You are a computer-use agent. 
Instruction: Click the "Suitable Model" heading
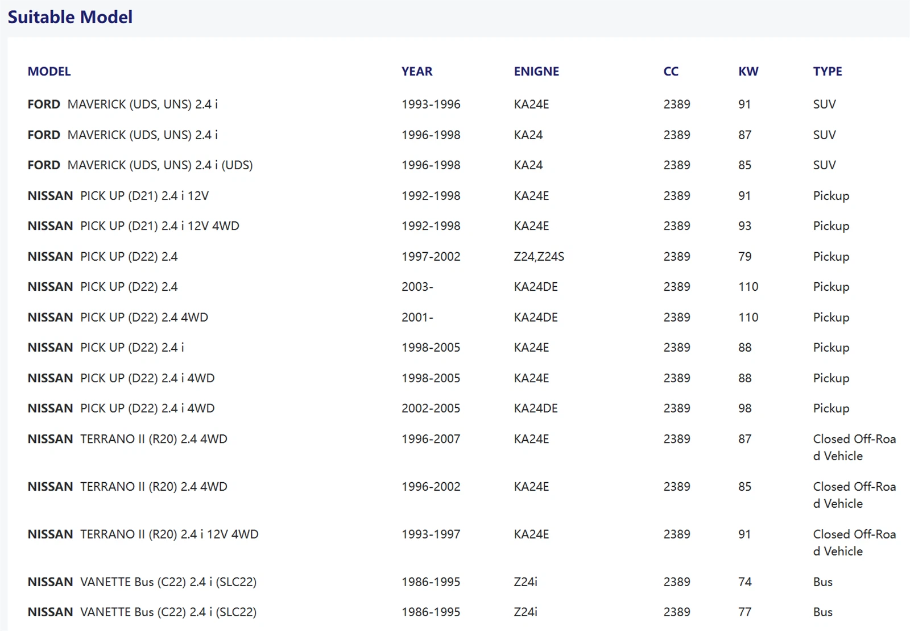[x=70, y=17]
